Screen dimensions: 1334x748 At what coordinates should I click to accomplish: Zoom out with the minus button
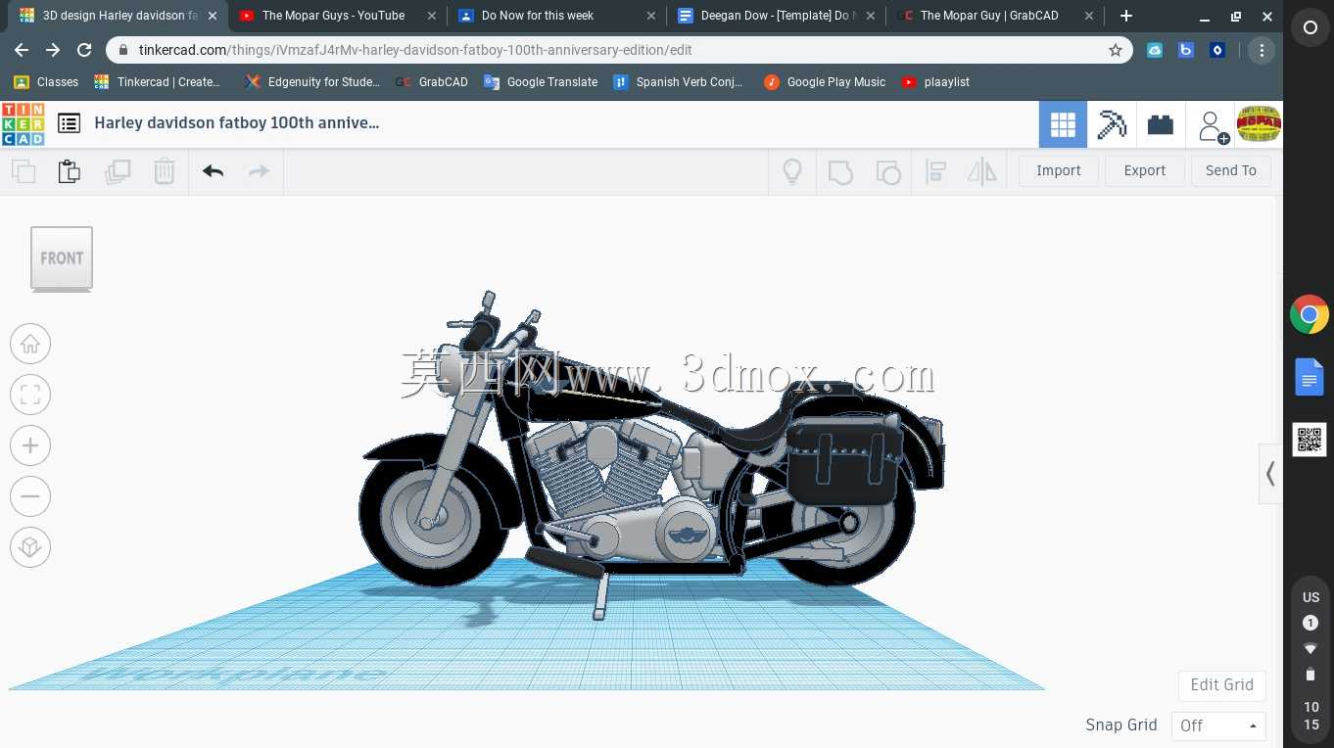pyautogui.click(x=30, y=496)
